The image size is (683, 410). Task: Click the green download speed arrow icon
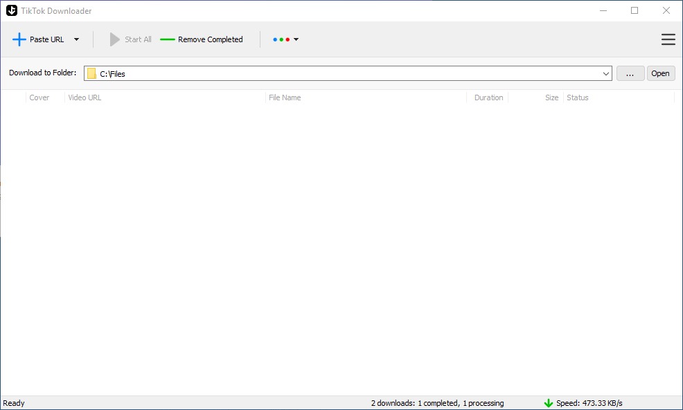pyautogui.click(x=549, y=404)
